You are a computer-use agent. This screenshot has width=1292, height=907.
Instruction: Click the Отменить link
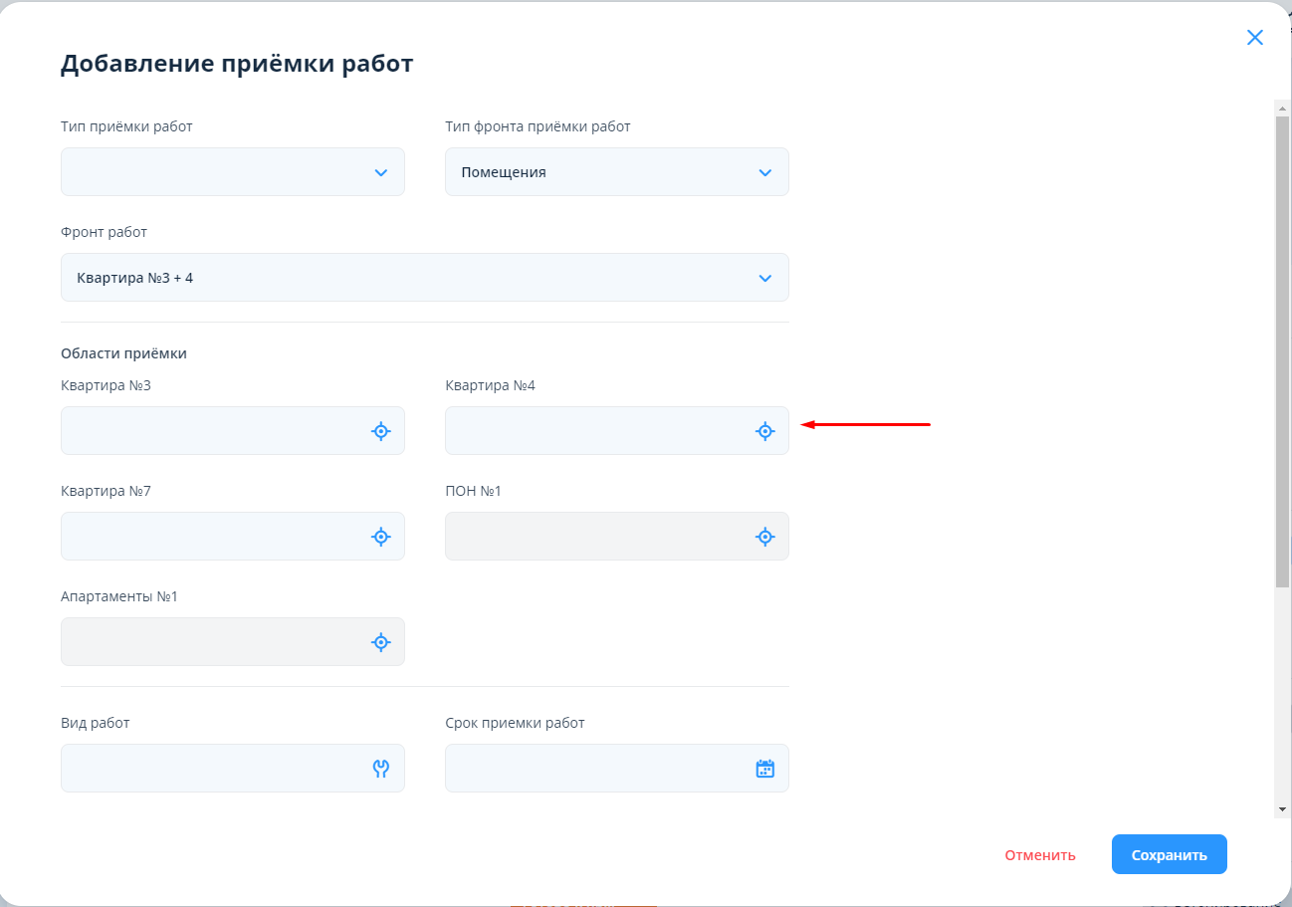tap(1039, 855)
